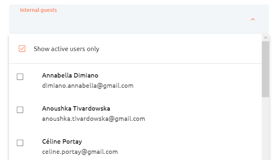The width and height of the screenshot is (274, 160).
Task: Click the orange upward caret icon
Action: coord(253,19)
